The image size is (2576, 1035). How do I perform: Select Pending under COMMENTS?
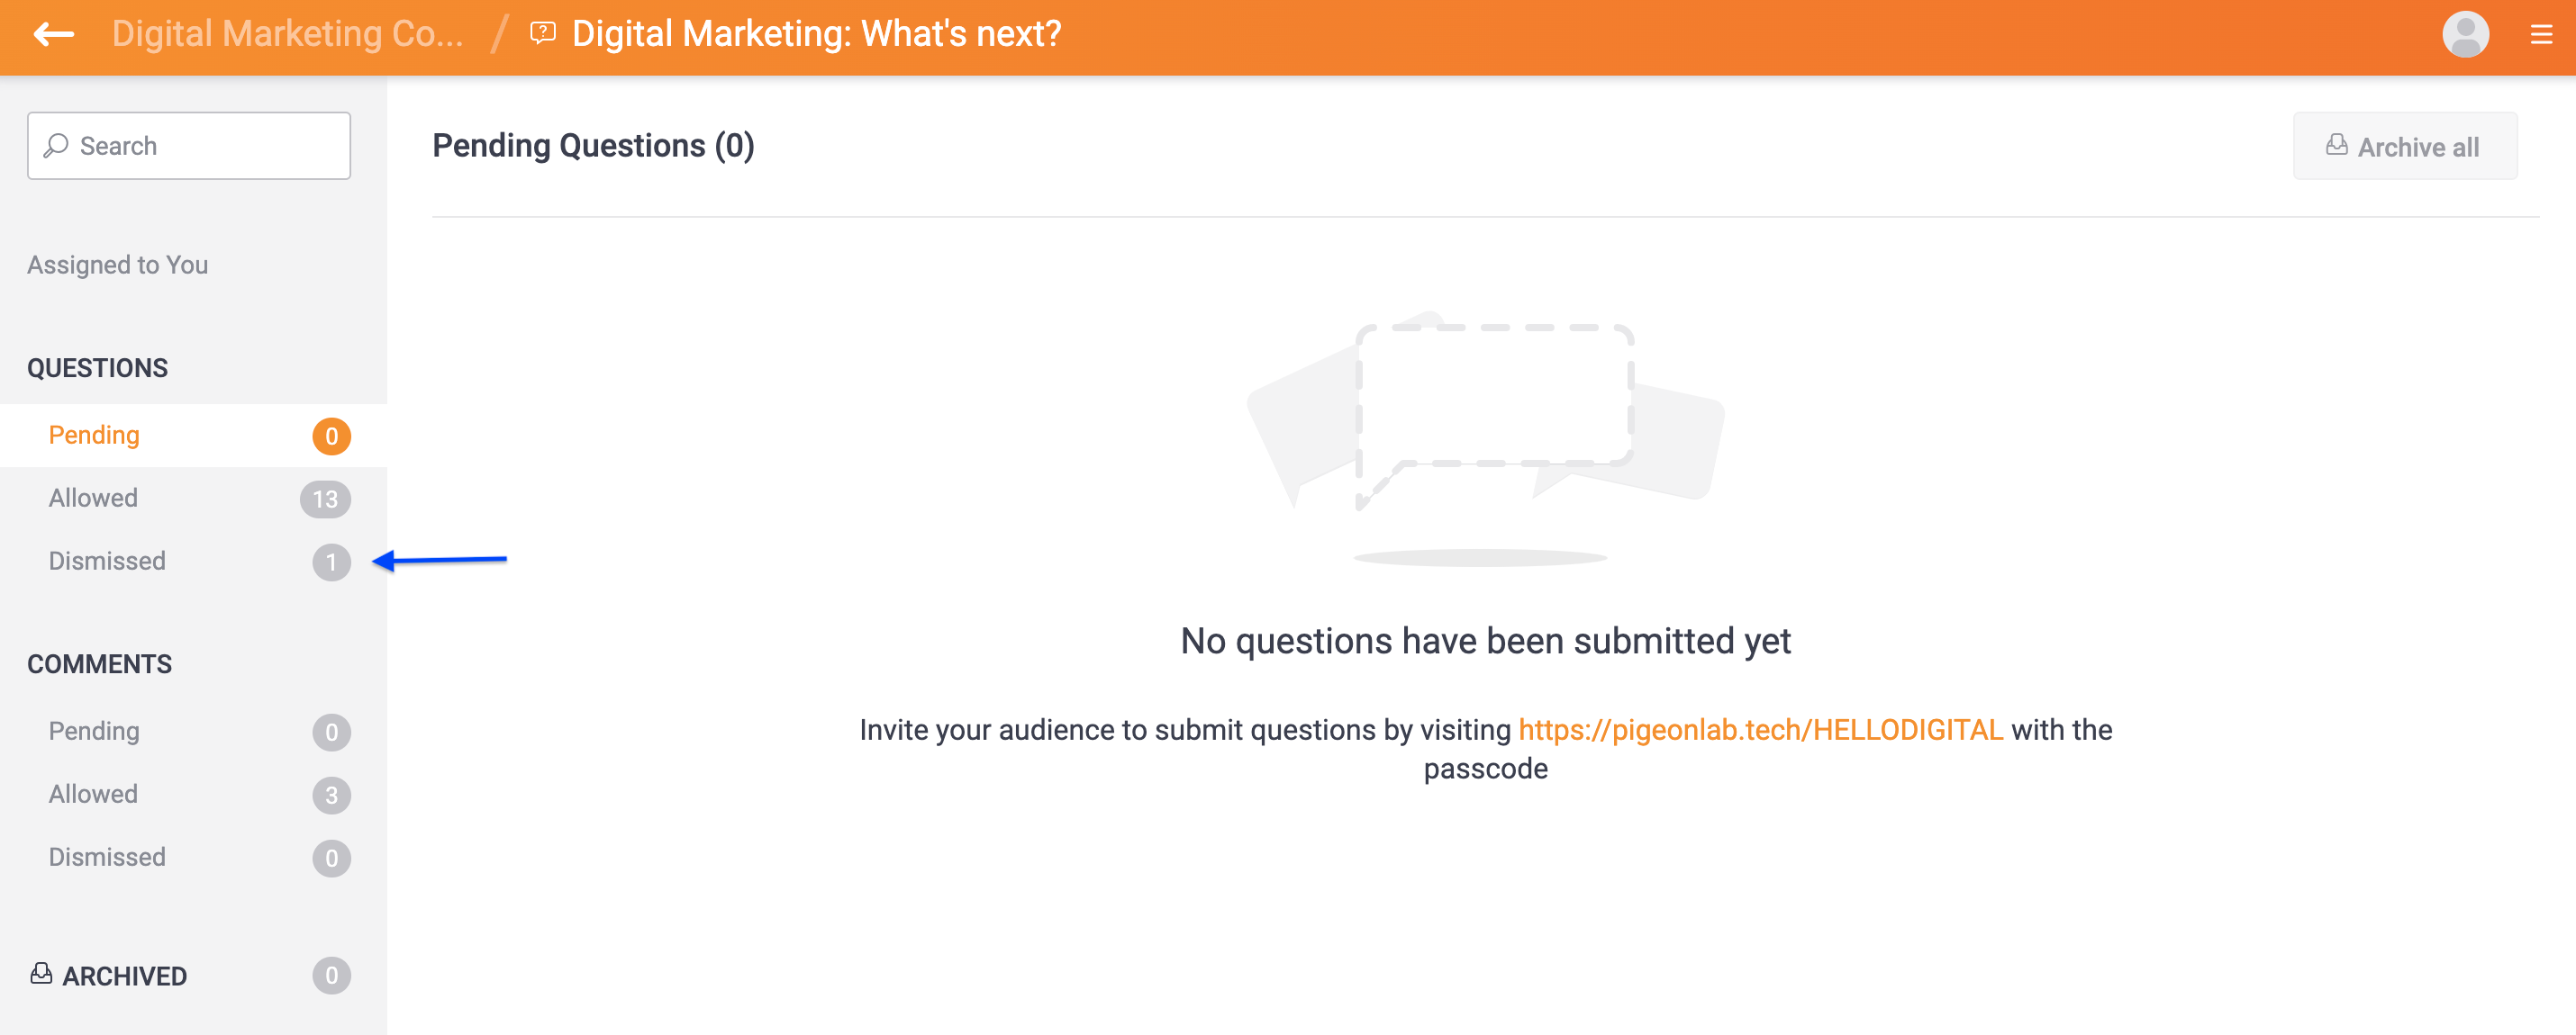click(x=94, y=730)
